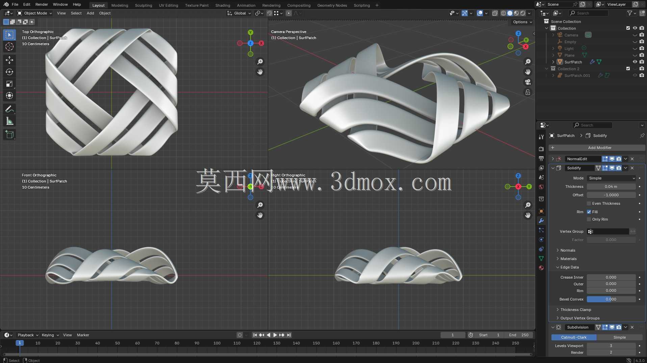The height and width of the screenshot is (363, 647).
Task: Toggle camera view in perspective viewport
Action: (x=528, y=82)
